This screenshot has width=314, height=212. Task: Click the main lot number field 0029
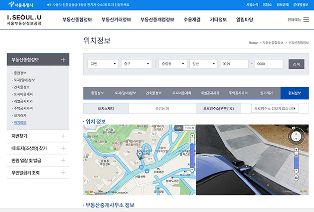tap(234, 64)
